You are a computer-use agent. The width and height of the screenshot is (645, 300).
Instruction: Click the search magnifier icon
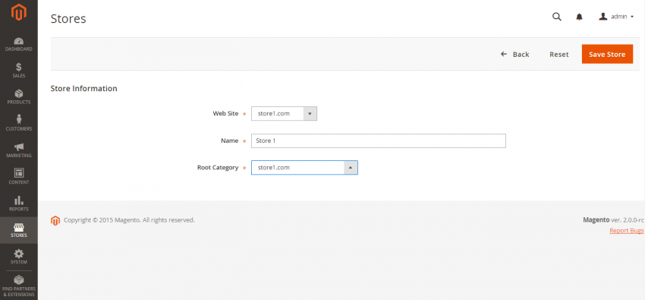click(x=556, y=17)
